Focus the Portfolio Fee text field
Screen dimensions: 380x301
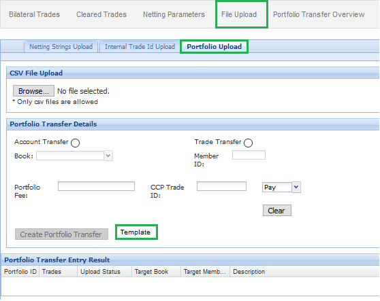[96, 186]
